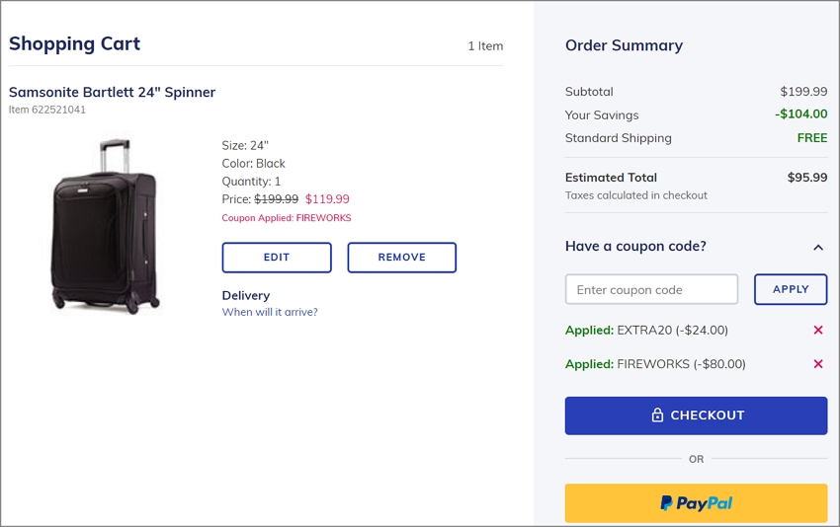840x527 pixels.
Task: Click APPLY to submit coupon code
Action: (x=791, y=289)
